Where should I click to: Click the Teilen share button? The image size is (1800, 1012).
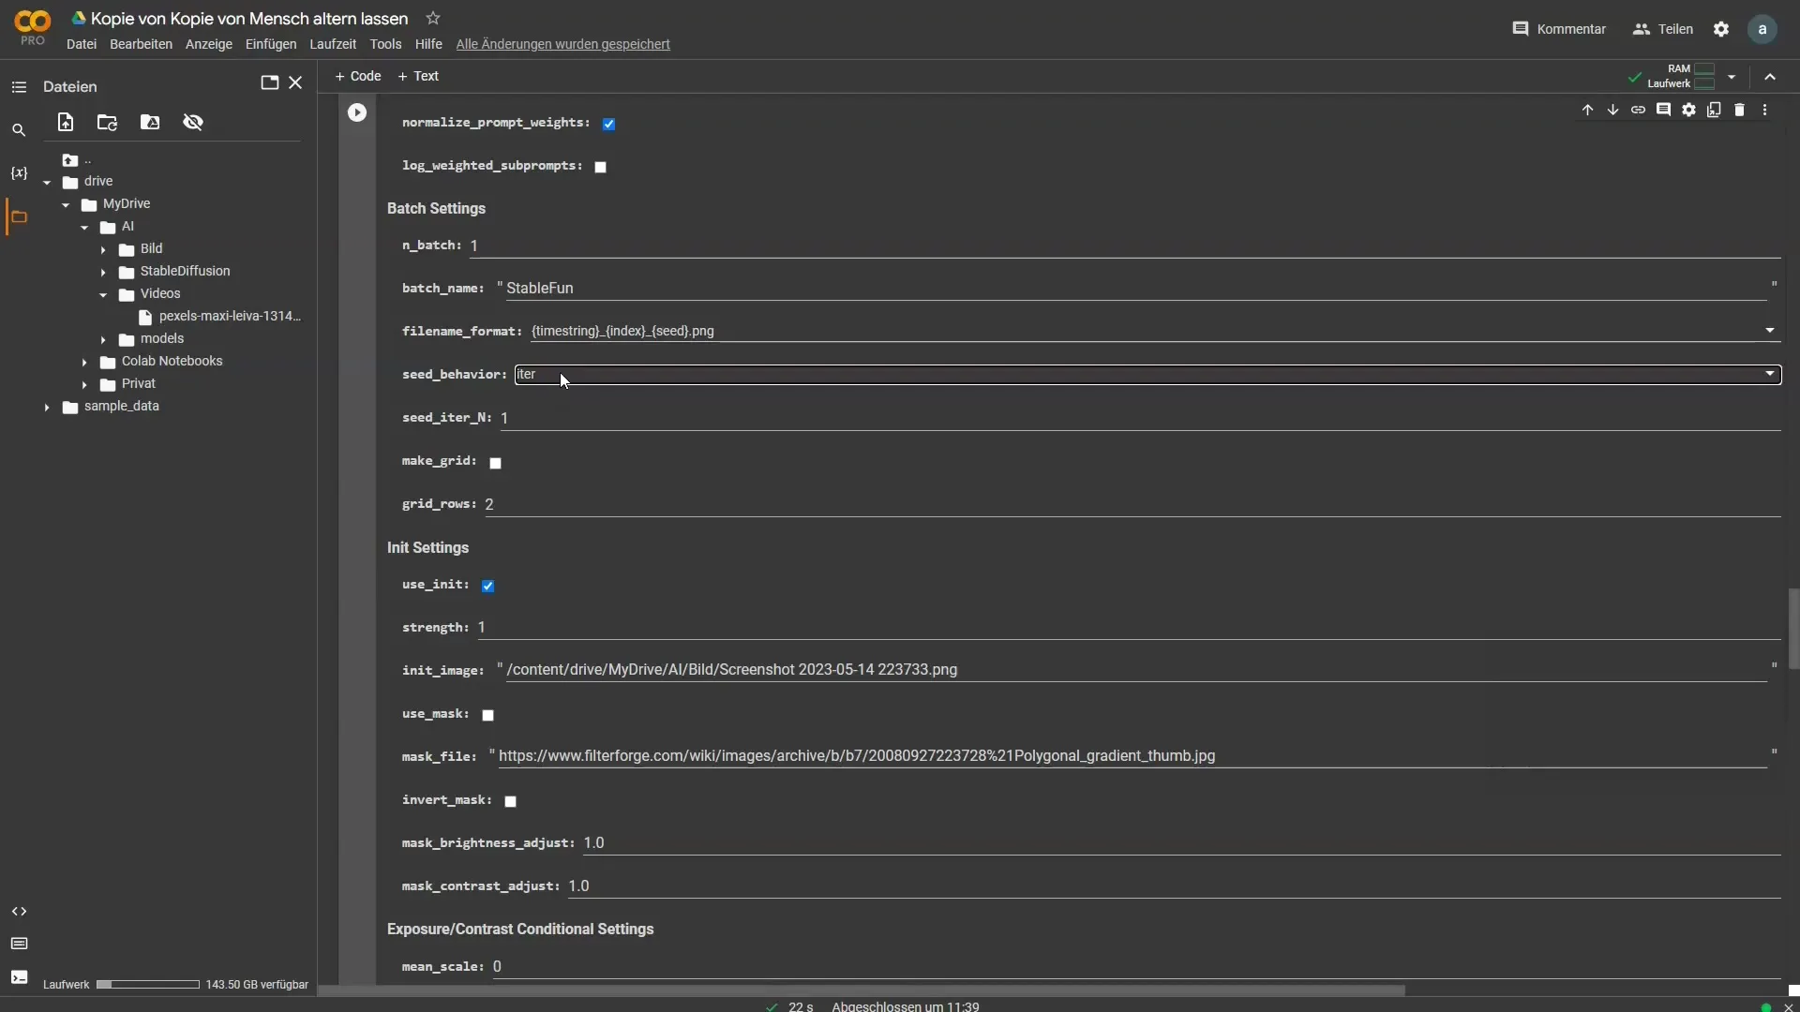(1663, 29)
